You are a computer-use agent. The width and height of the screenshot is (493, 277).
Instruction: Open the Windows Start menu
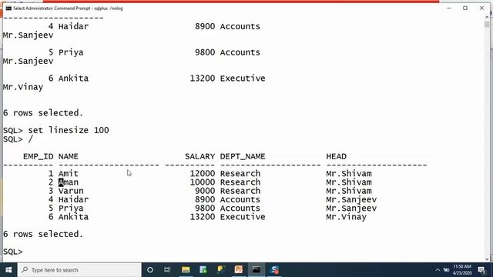click(x=8, y=270)
